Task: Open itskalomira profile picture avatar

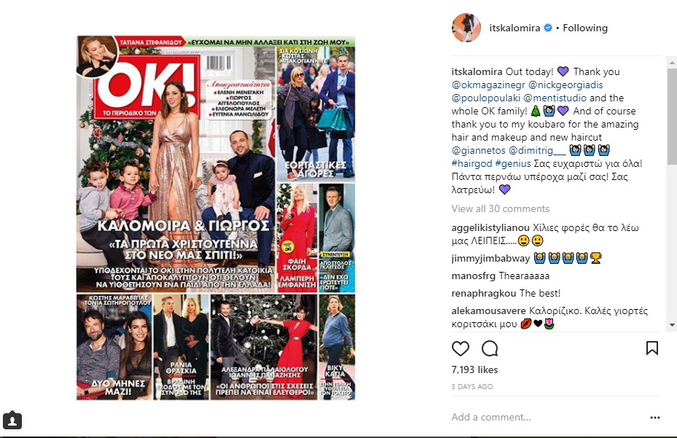Action: [x=466, y=28]
